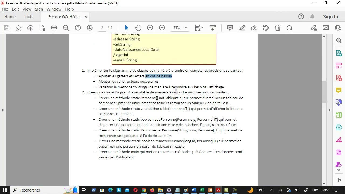Click the scrolling mode toolbar icon
Image resolution: width=345 pixels, height=194 pixels.
pos(213,28)
